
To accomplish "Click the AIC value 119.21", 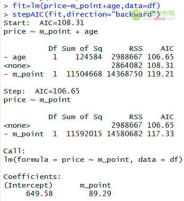I will (160, 74).
